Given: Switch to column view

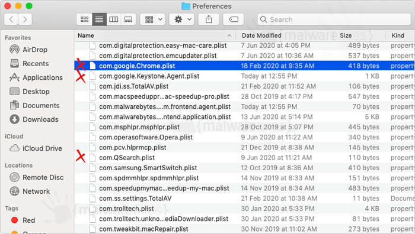Looking at the screenshot, I should click(114, 19).
